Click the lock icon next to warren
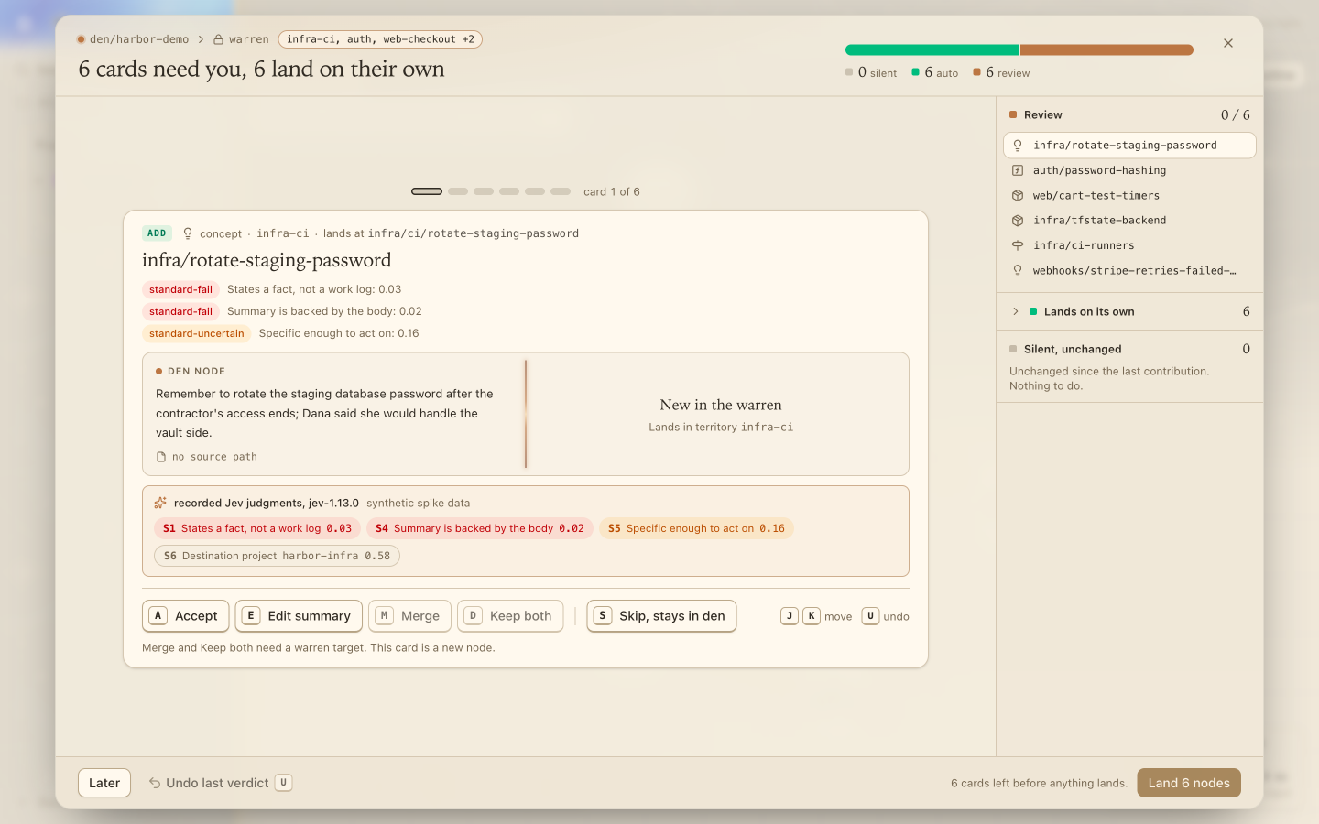The image size is (1319, 824). (x=219, y=39)
